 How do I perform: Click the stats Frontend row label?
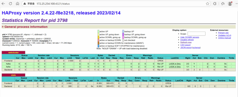pyautogui.click(x=8, y=83)
